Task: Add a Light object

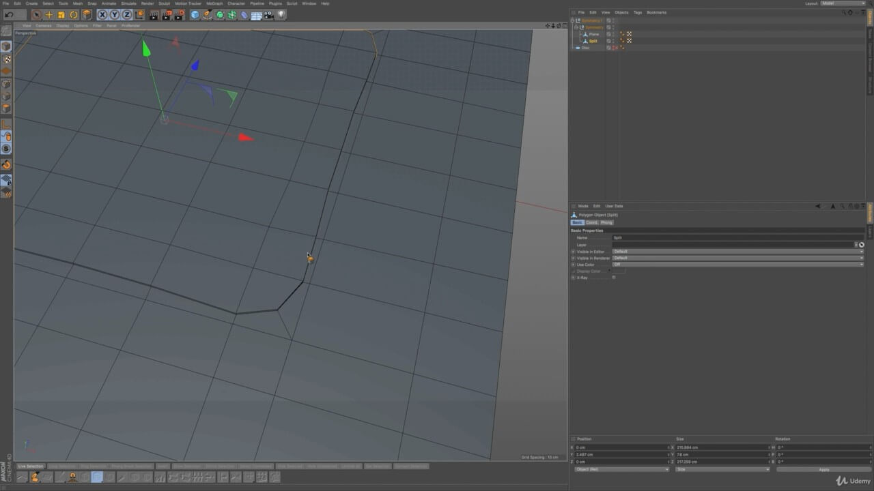Action: point(281,14)
